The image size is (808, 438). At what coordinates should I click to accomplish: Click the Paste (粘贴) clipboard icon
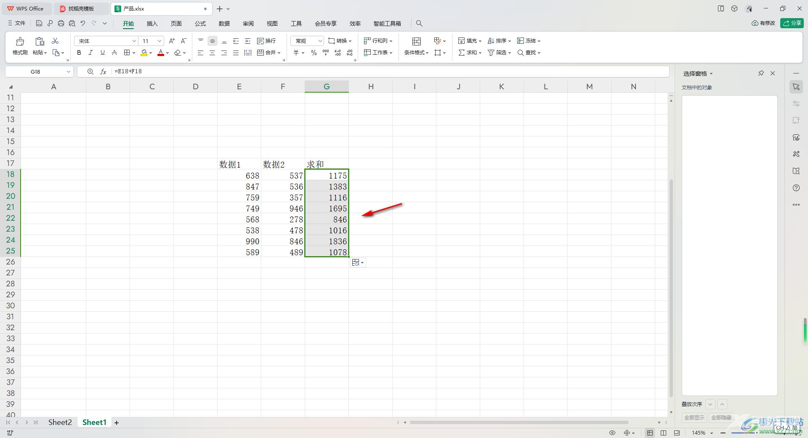(x=40, y=41)
